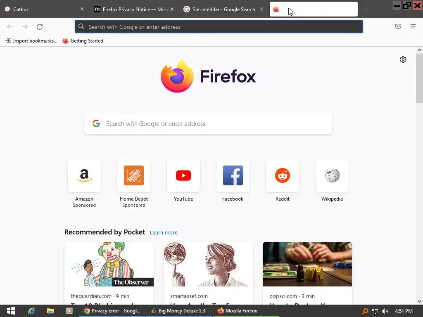Switch to file shredder Google Search tab
Viewport: 423px width, 317px height.
[x=223, y=9]
